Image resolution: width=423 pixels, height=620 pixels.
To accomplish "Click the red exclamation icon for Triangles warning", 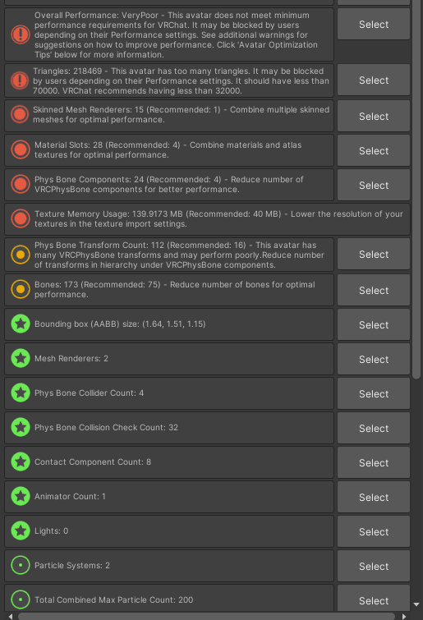I will pyautogui.click(x=20, y=80).
